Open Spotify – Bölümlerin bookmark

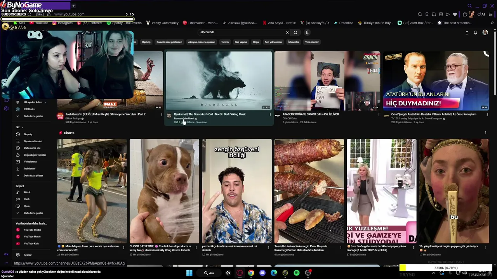pos(124,23)
